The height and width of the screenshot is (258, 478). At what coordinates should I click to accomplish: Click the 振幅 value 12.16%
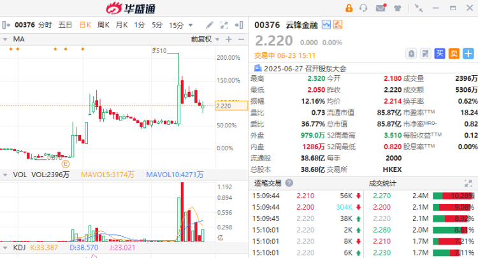(x=313, y=101)
